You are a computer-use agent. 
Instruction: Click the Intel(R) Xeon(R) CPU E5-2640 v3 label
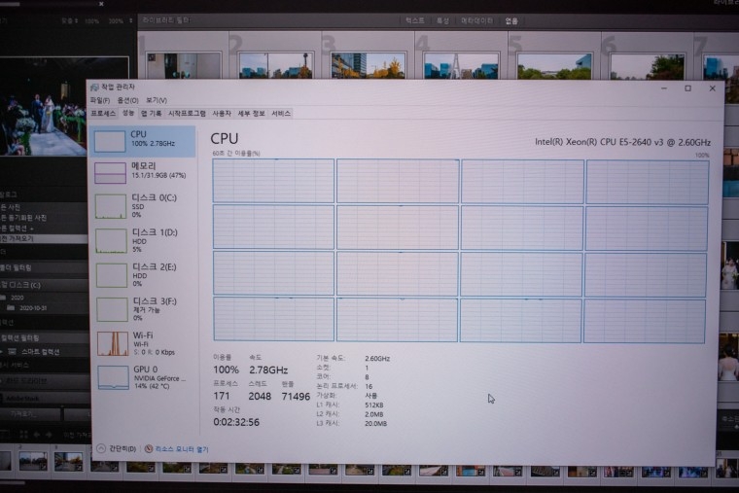pyautogui.click(x=622, y=142)
